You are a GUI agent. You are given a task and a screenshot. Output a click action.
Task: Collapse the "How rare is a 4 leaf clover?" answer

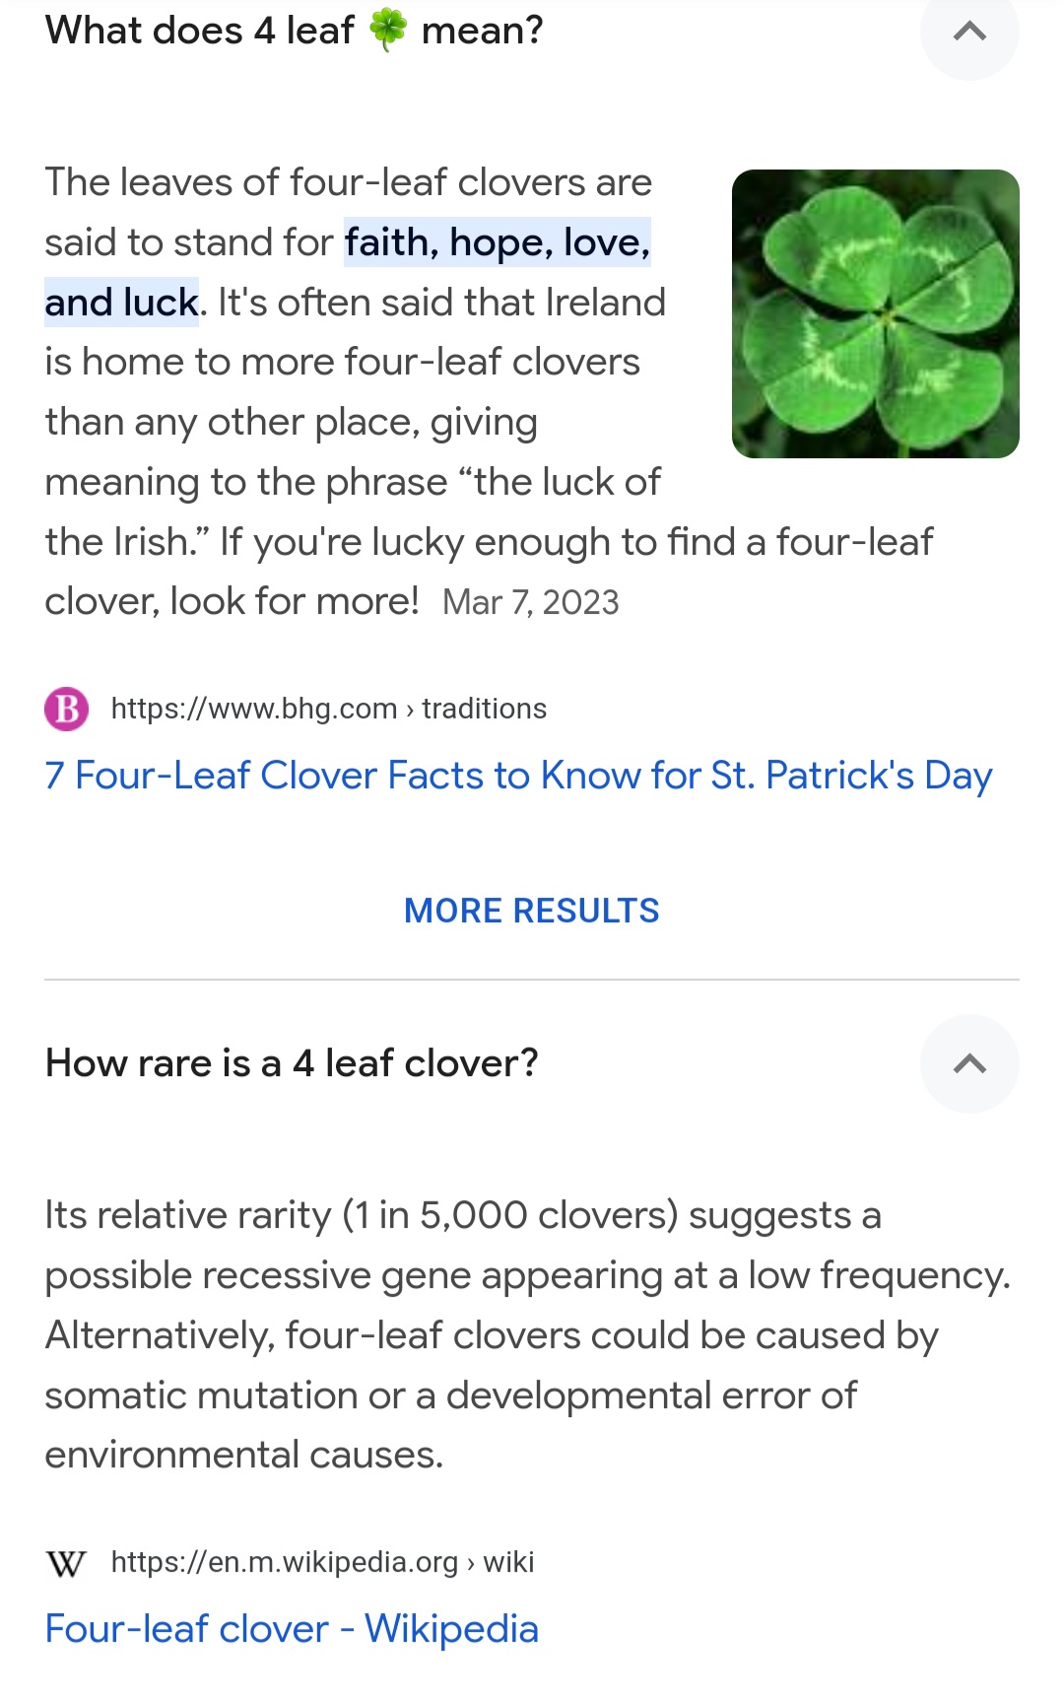[969, 1064]
